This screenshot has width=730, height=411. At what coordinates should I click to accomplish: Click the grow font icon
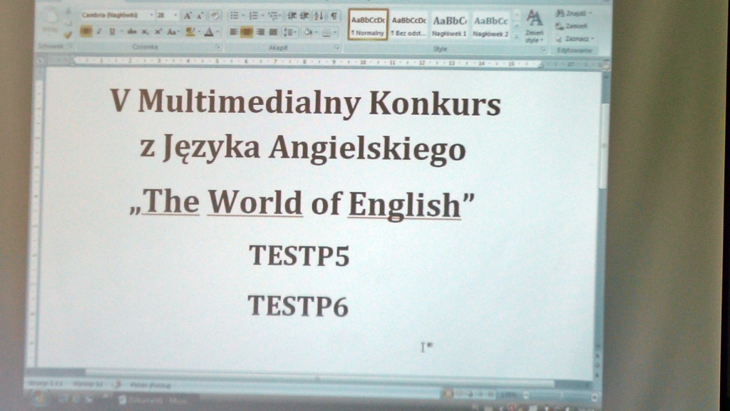point(187,15)
